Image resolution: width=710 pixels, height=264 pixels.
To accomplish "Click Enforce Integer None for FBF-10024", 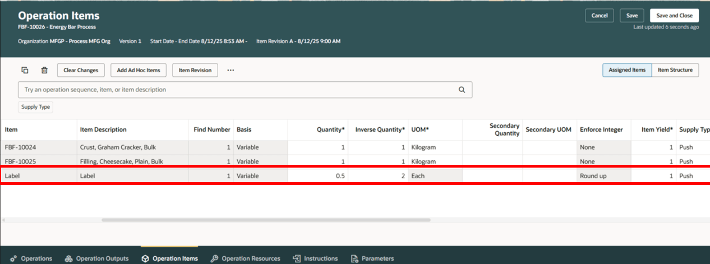I will point(605,147).
